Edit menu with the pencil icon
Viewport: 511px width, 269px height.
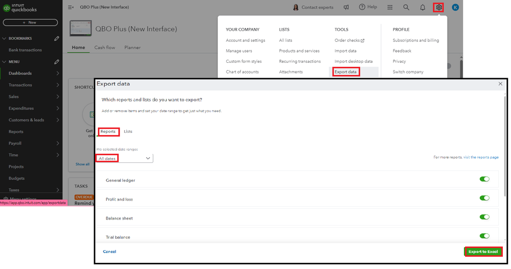(x=57, y=62)
